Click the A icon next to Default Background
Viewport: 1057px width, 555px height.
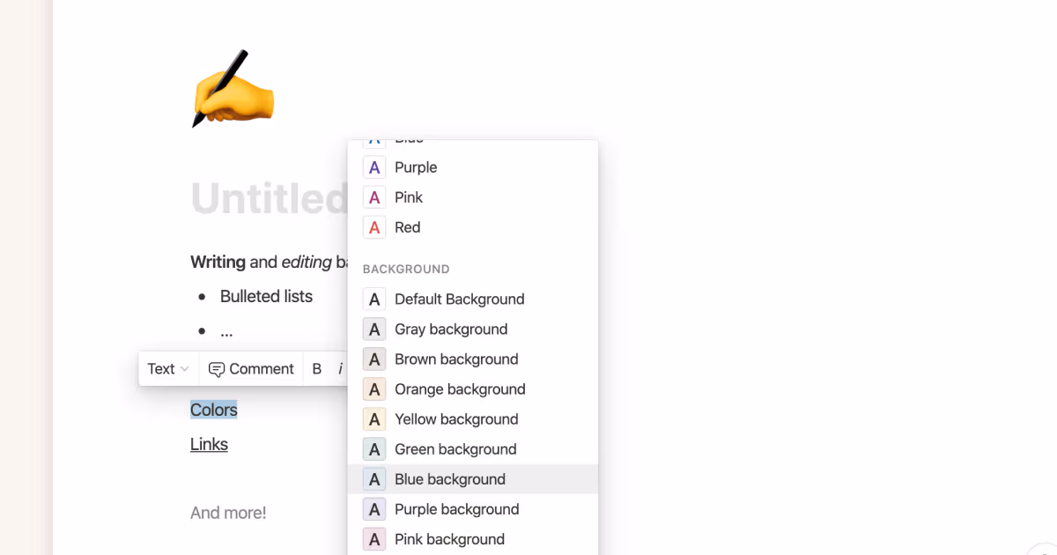[373, 299]
